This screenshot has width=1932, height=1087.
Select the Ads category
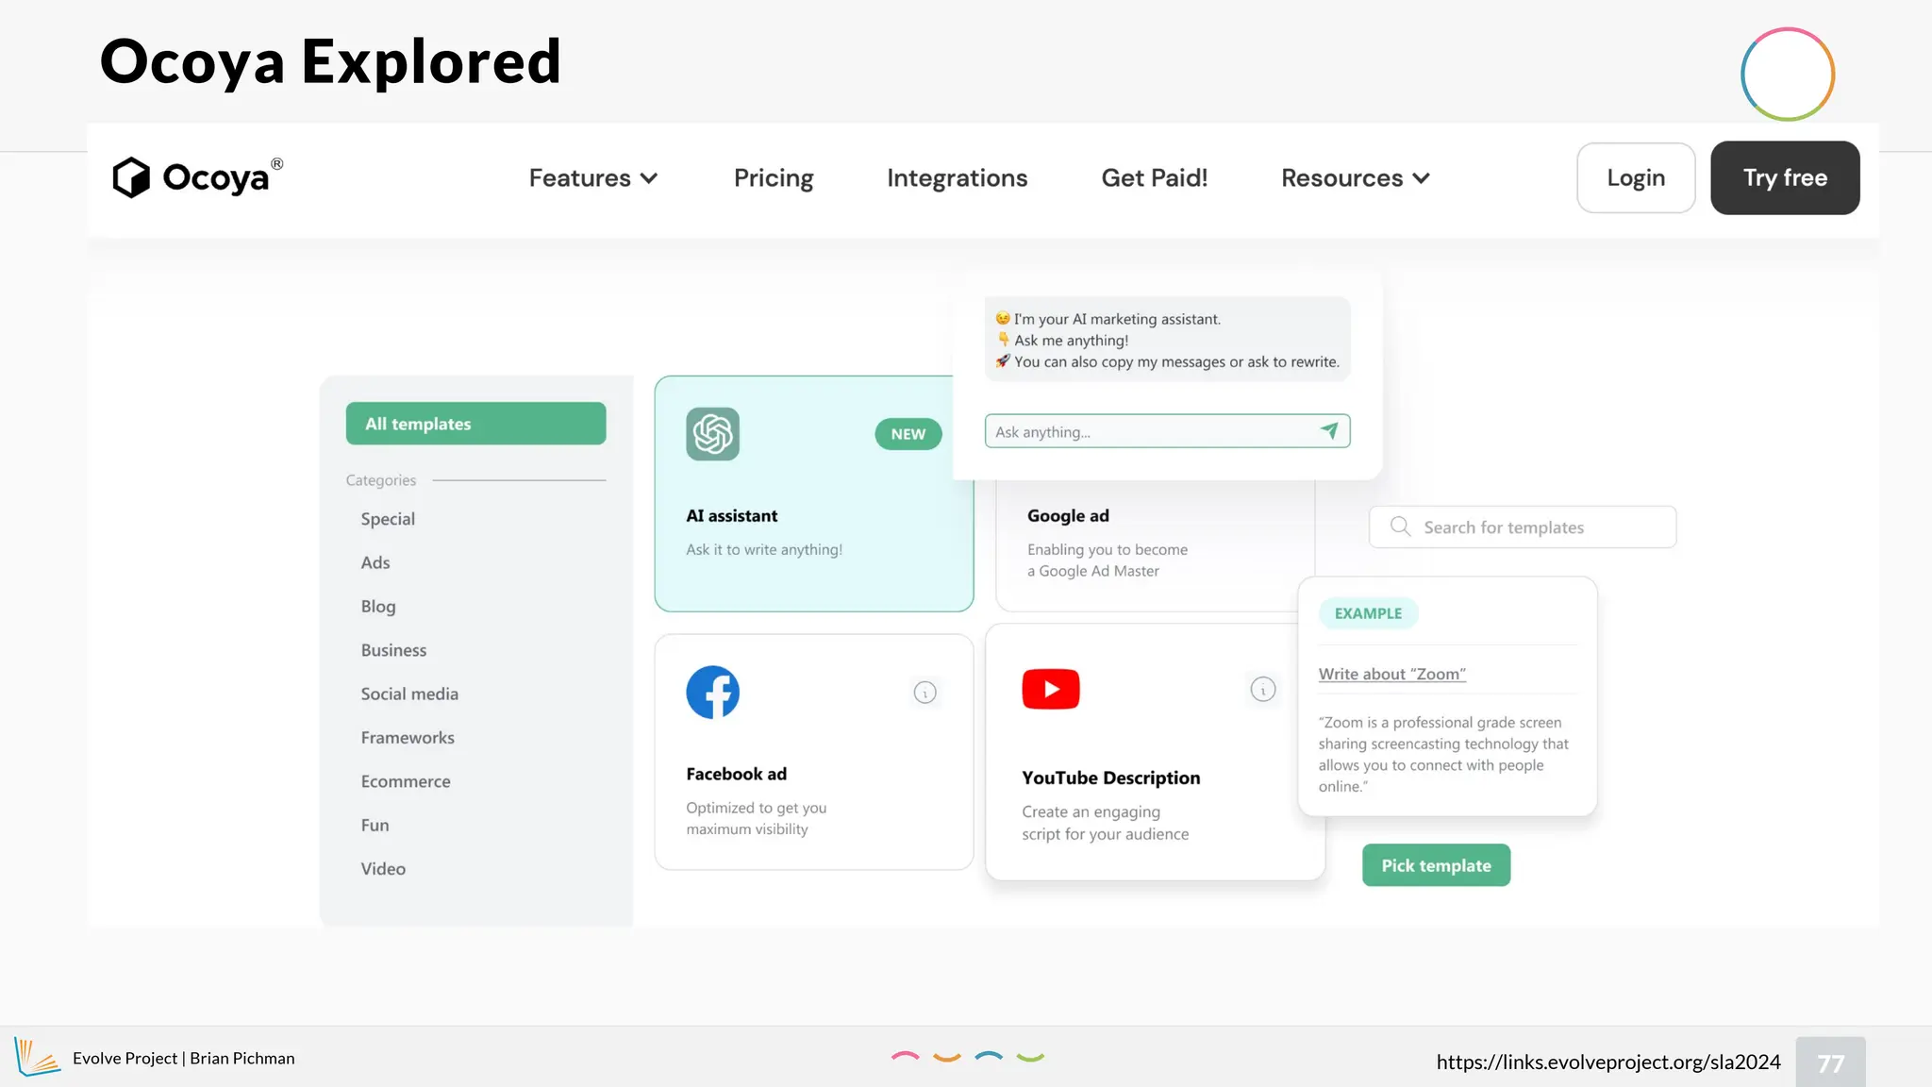point(375,562)
